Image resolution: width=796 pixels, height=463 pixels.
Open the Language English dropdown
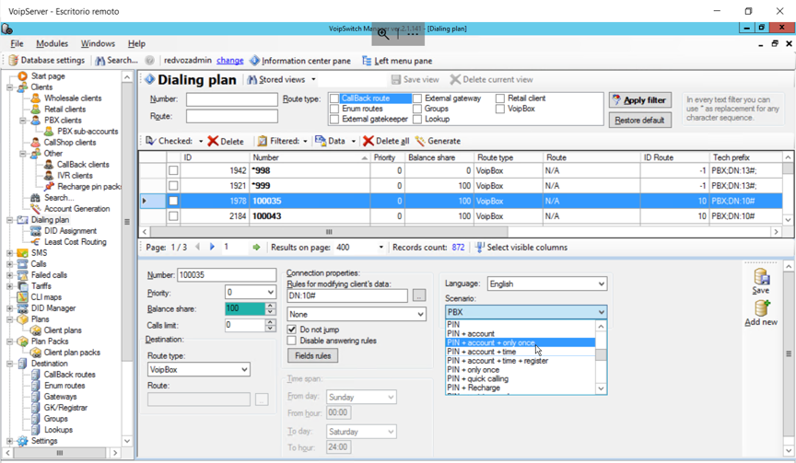(x=601, y=284)
